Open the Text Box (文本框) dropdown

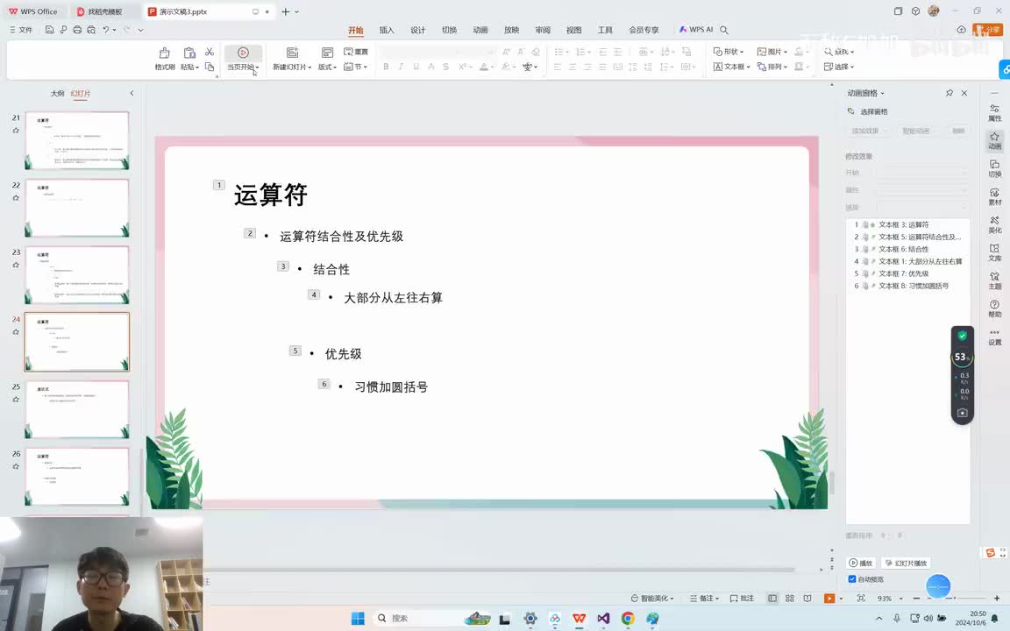click(732, 67)
